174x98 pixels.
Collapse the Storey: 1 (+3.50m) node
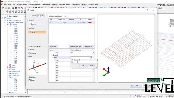tap(5, 22)
